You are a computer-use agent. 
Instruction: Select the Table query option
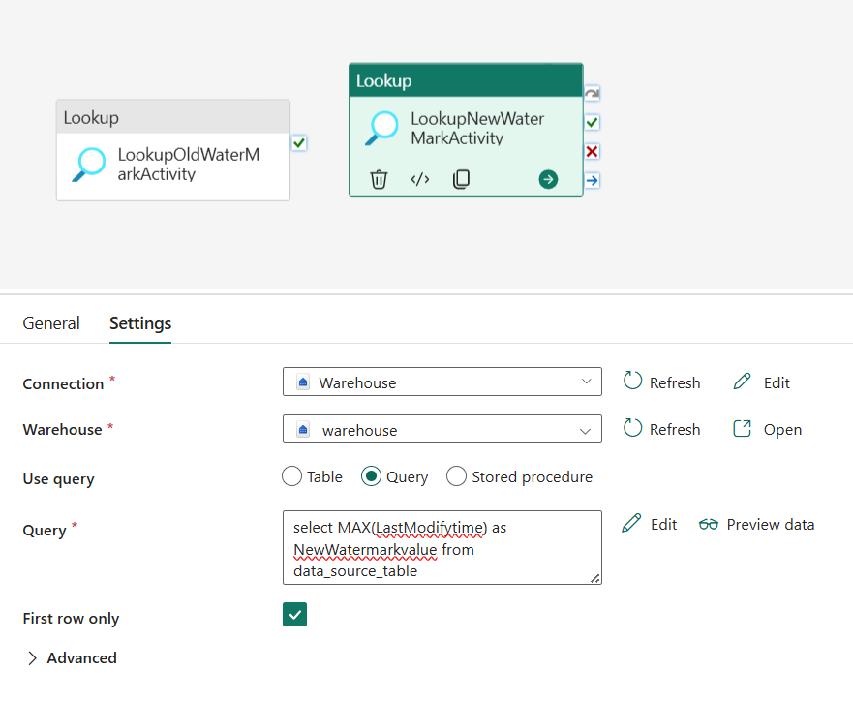pyautogui.click(x=291, y=476)
